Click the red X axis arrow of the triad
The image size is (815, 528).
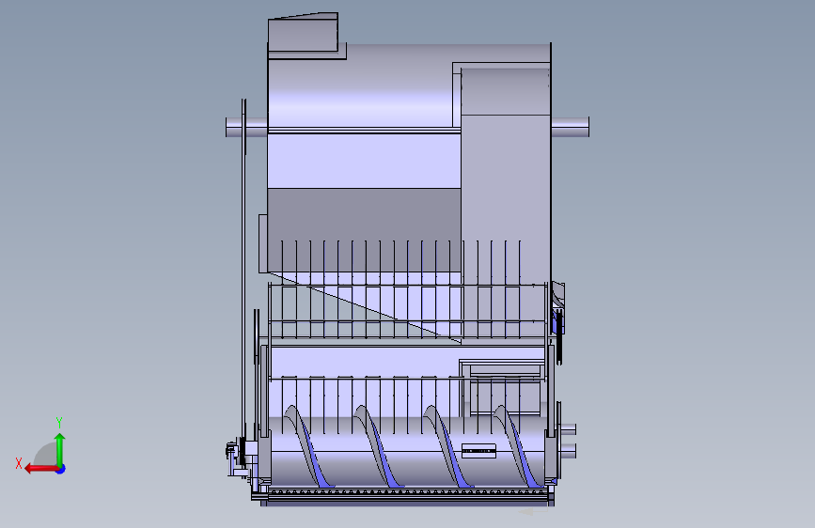[39, 469]
